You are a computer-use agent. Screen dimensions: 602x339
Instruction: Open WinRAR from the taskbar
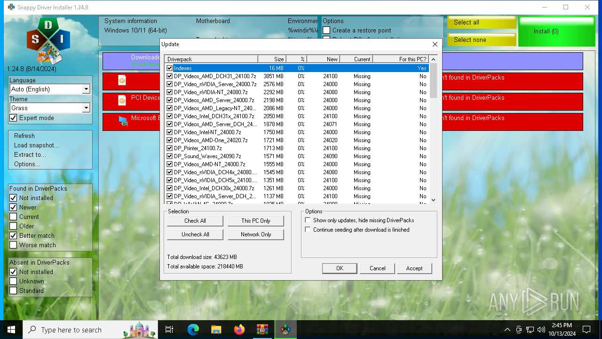coord(262,330)
